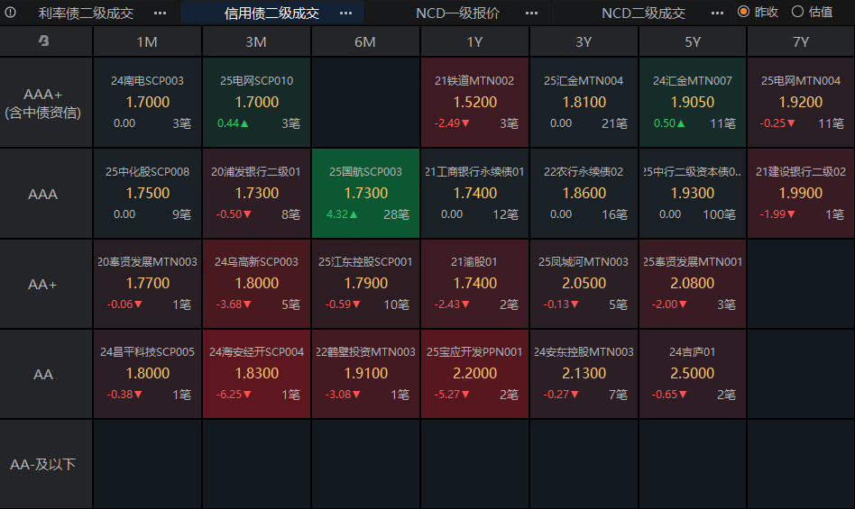Image resolution: width=855 pixels, height=509 pixels.
Task: Click the info alert icon at top left
Action: pyautogui.click(x=10, y=12)
